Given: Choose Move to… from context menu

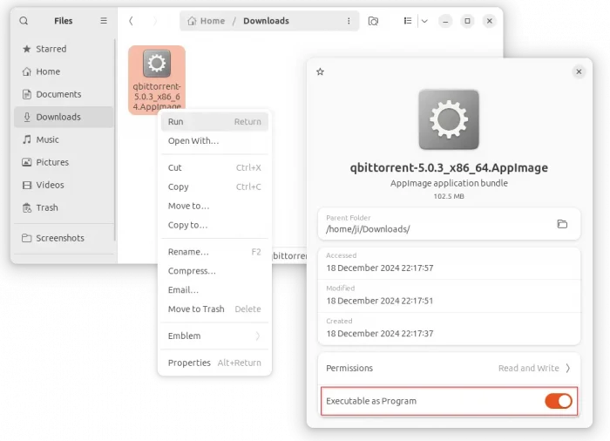Looking at the screenshot, I should (x=214, y=206).
